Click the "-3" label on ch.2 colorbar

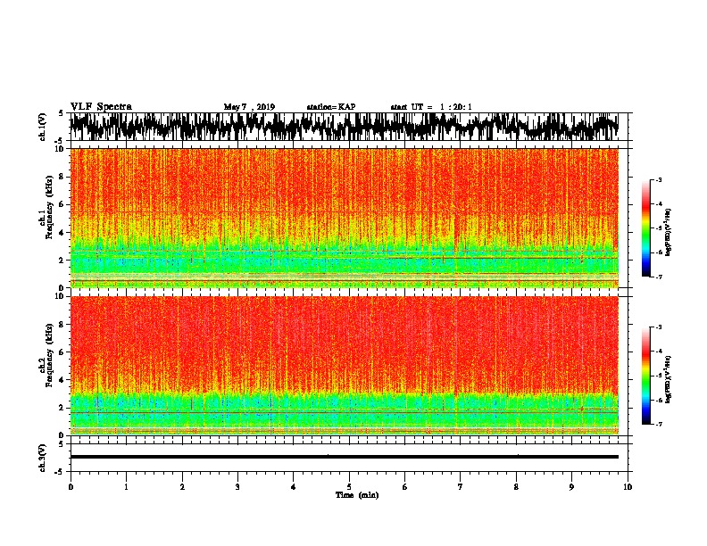659,327
